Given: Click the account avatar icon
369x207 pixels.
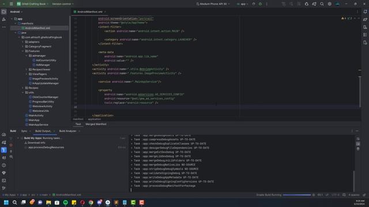Looking at the screenshot, I should tap(337, 4).
